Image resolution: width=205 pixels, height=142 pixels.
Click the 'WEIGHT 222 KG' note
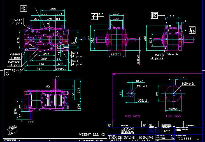click(92, 134)
